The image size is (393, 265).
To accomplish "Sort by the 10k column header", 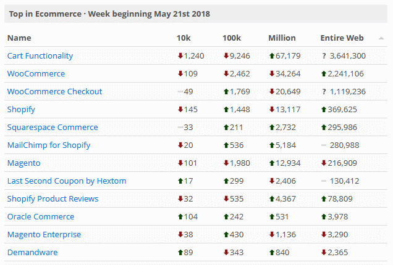I will coord(184,38).
